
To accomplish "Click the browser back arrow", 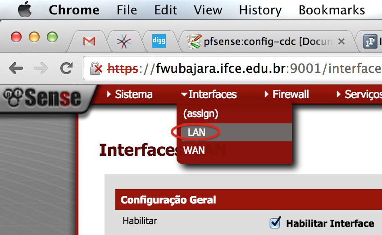I will click(x=16, y=68).
